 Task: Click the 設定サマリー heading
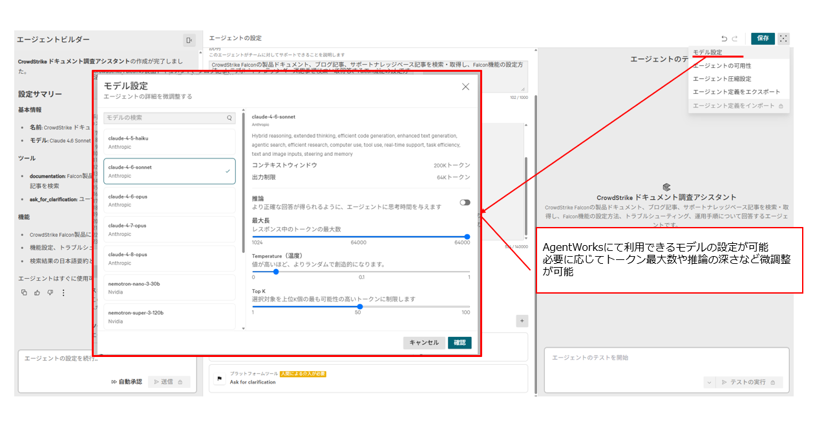coord(40,94)
